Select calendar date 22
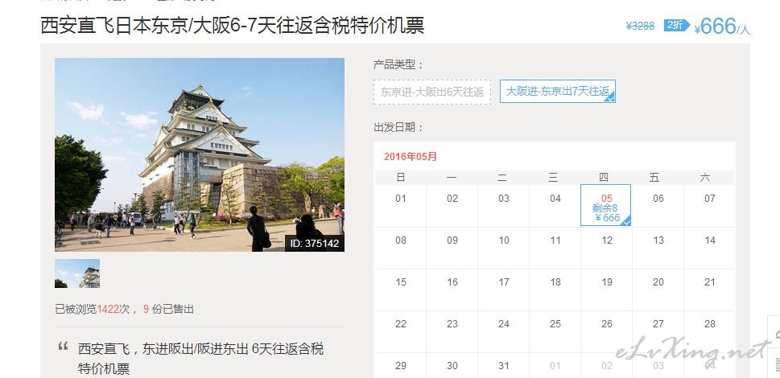780x378 pixels. (x=400, y=331)
